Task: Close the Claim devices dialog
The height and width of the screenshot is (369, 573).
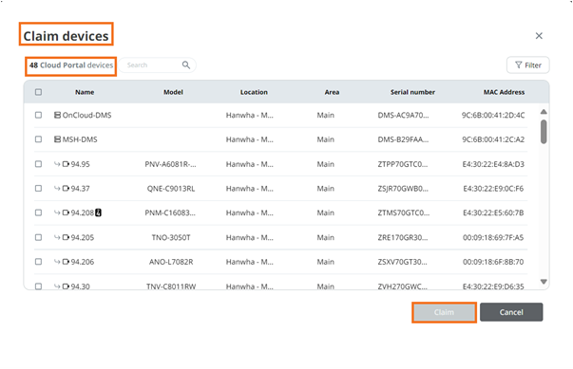Action: [x=539, y=36]
